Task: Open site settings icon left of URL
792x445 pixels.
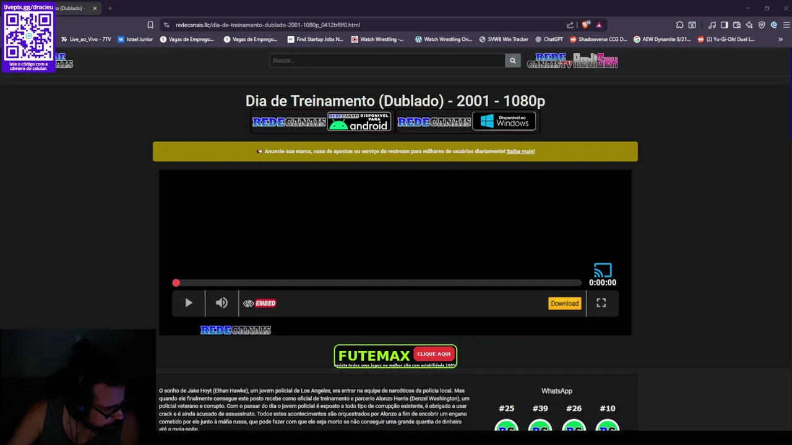Action: 166,25
